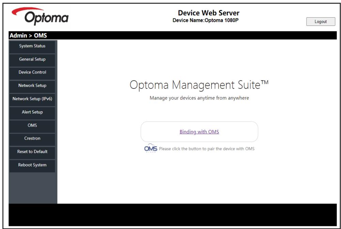Go to General Setup
Screen dimensions: 341x229
(32, 60)
